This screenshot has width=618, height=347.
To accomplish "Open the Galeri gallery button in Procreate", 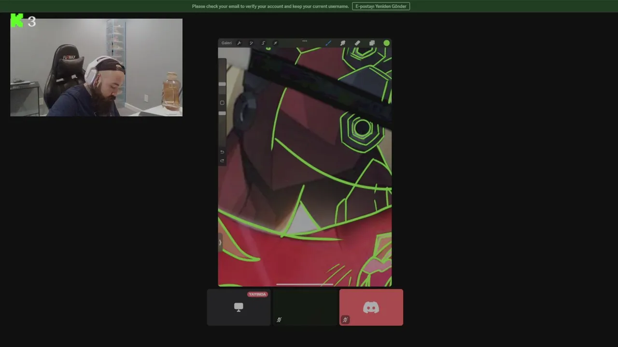I will (x=226, y=43).
